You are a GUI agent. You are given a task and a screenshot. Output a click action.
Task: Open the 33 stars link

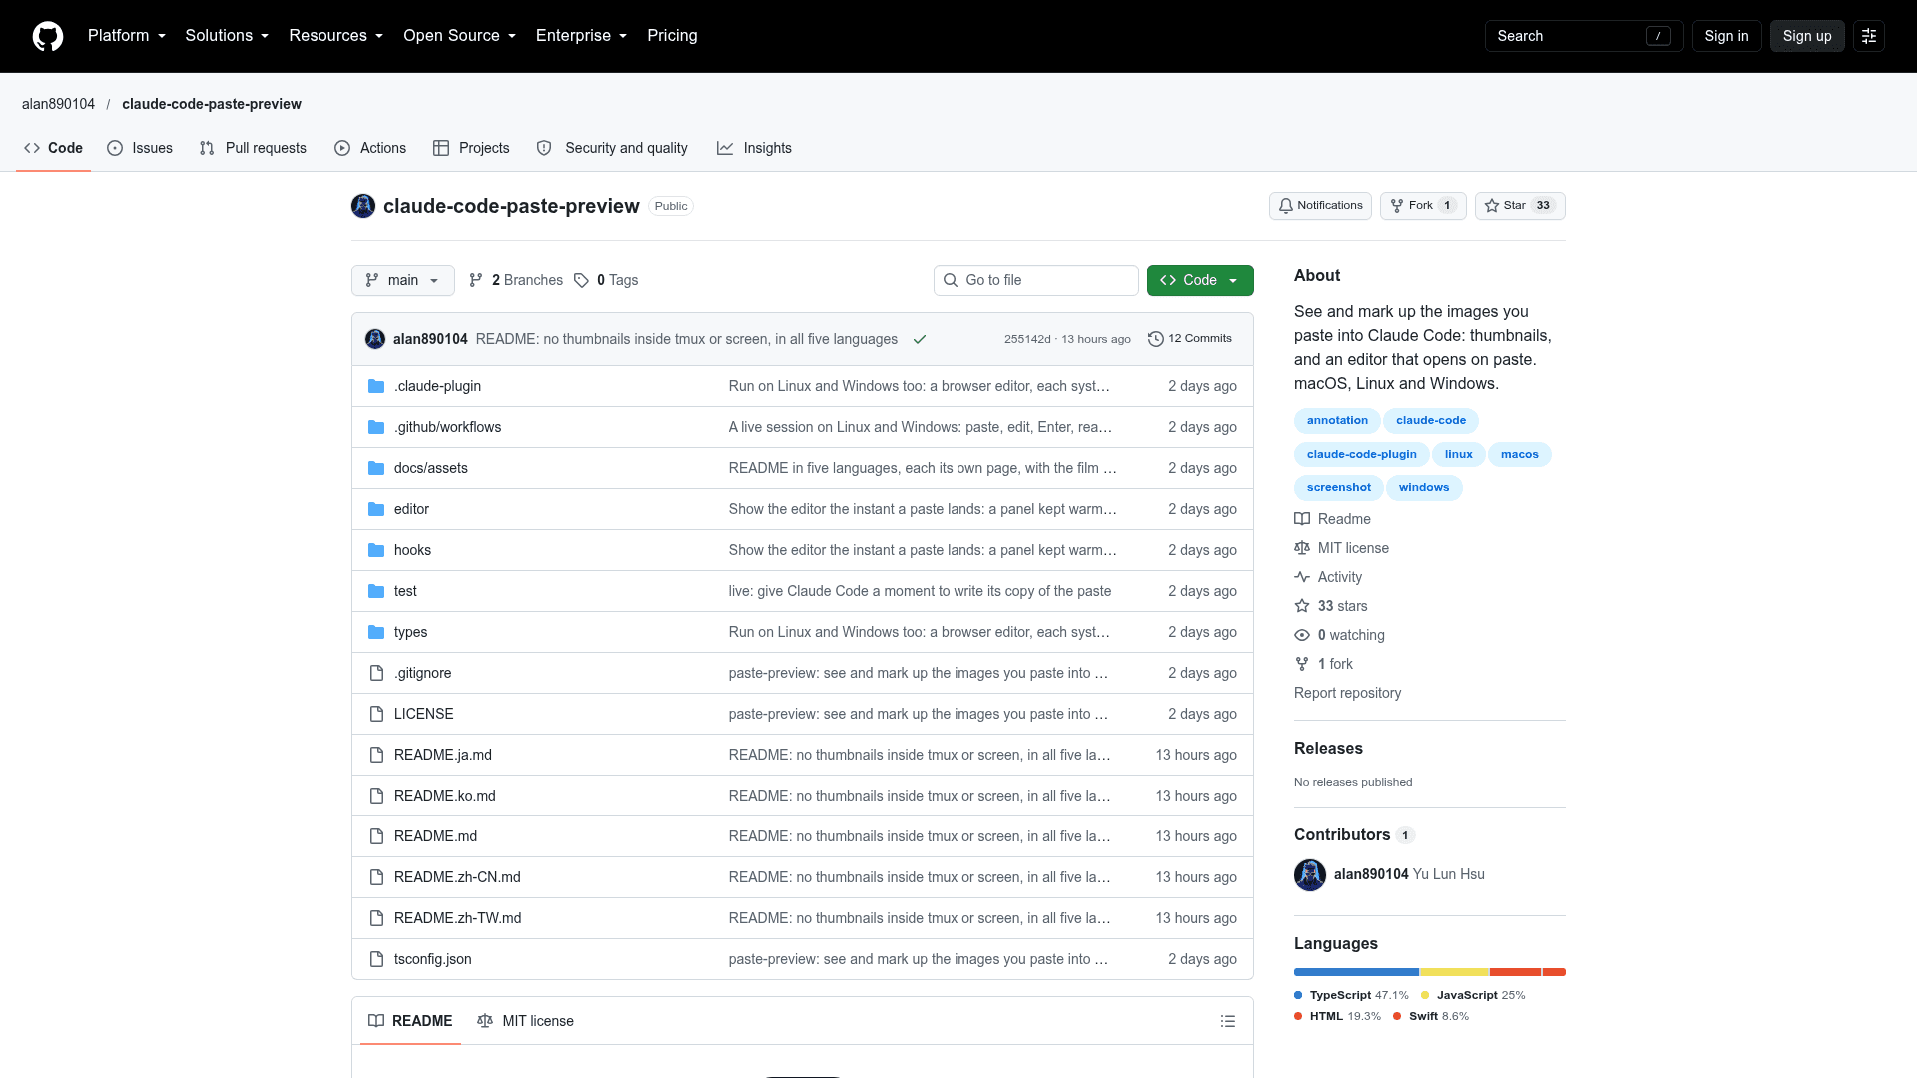1331,606
